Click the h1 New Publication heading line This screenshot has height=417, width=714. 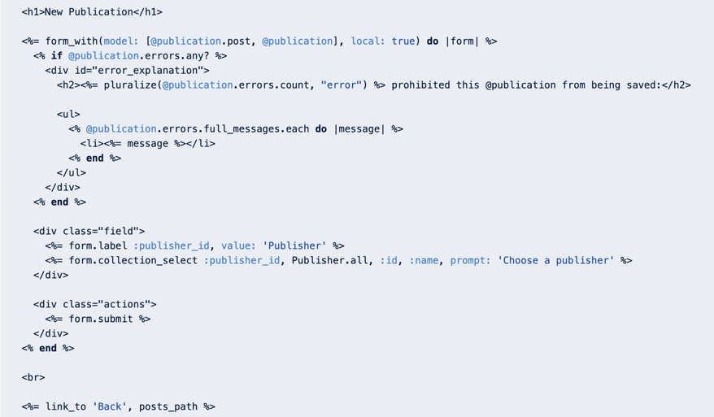click(x=92, y=12)
